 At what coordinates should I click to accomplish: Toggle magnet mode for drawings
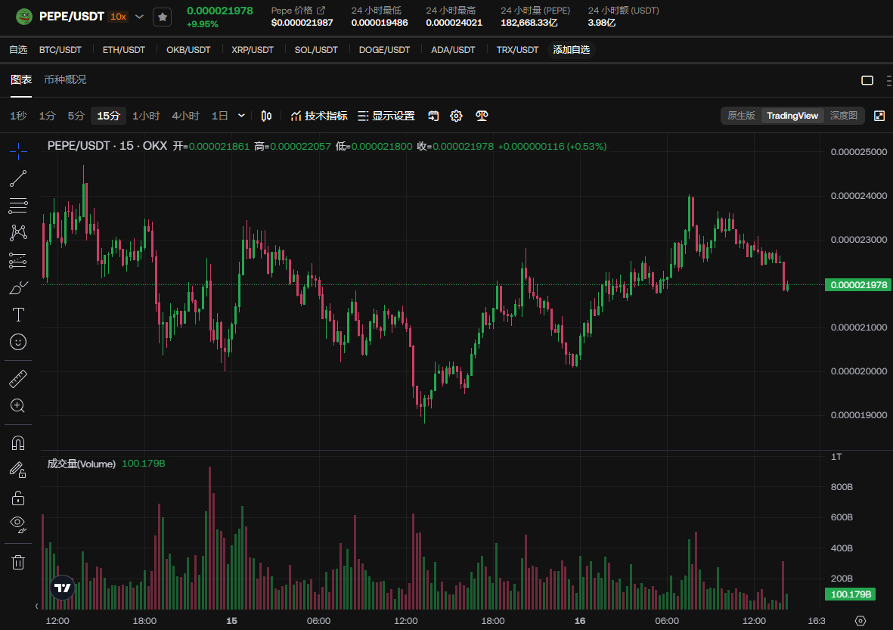(18, 442)
